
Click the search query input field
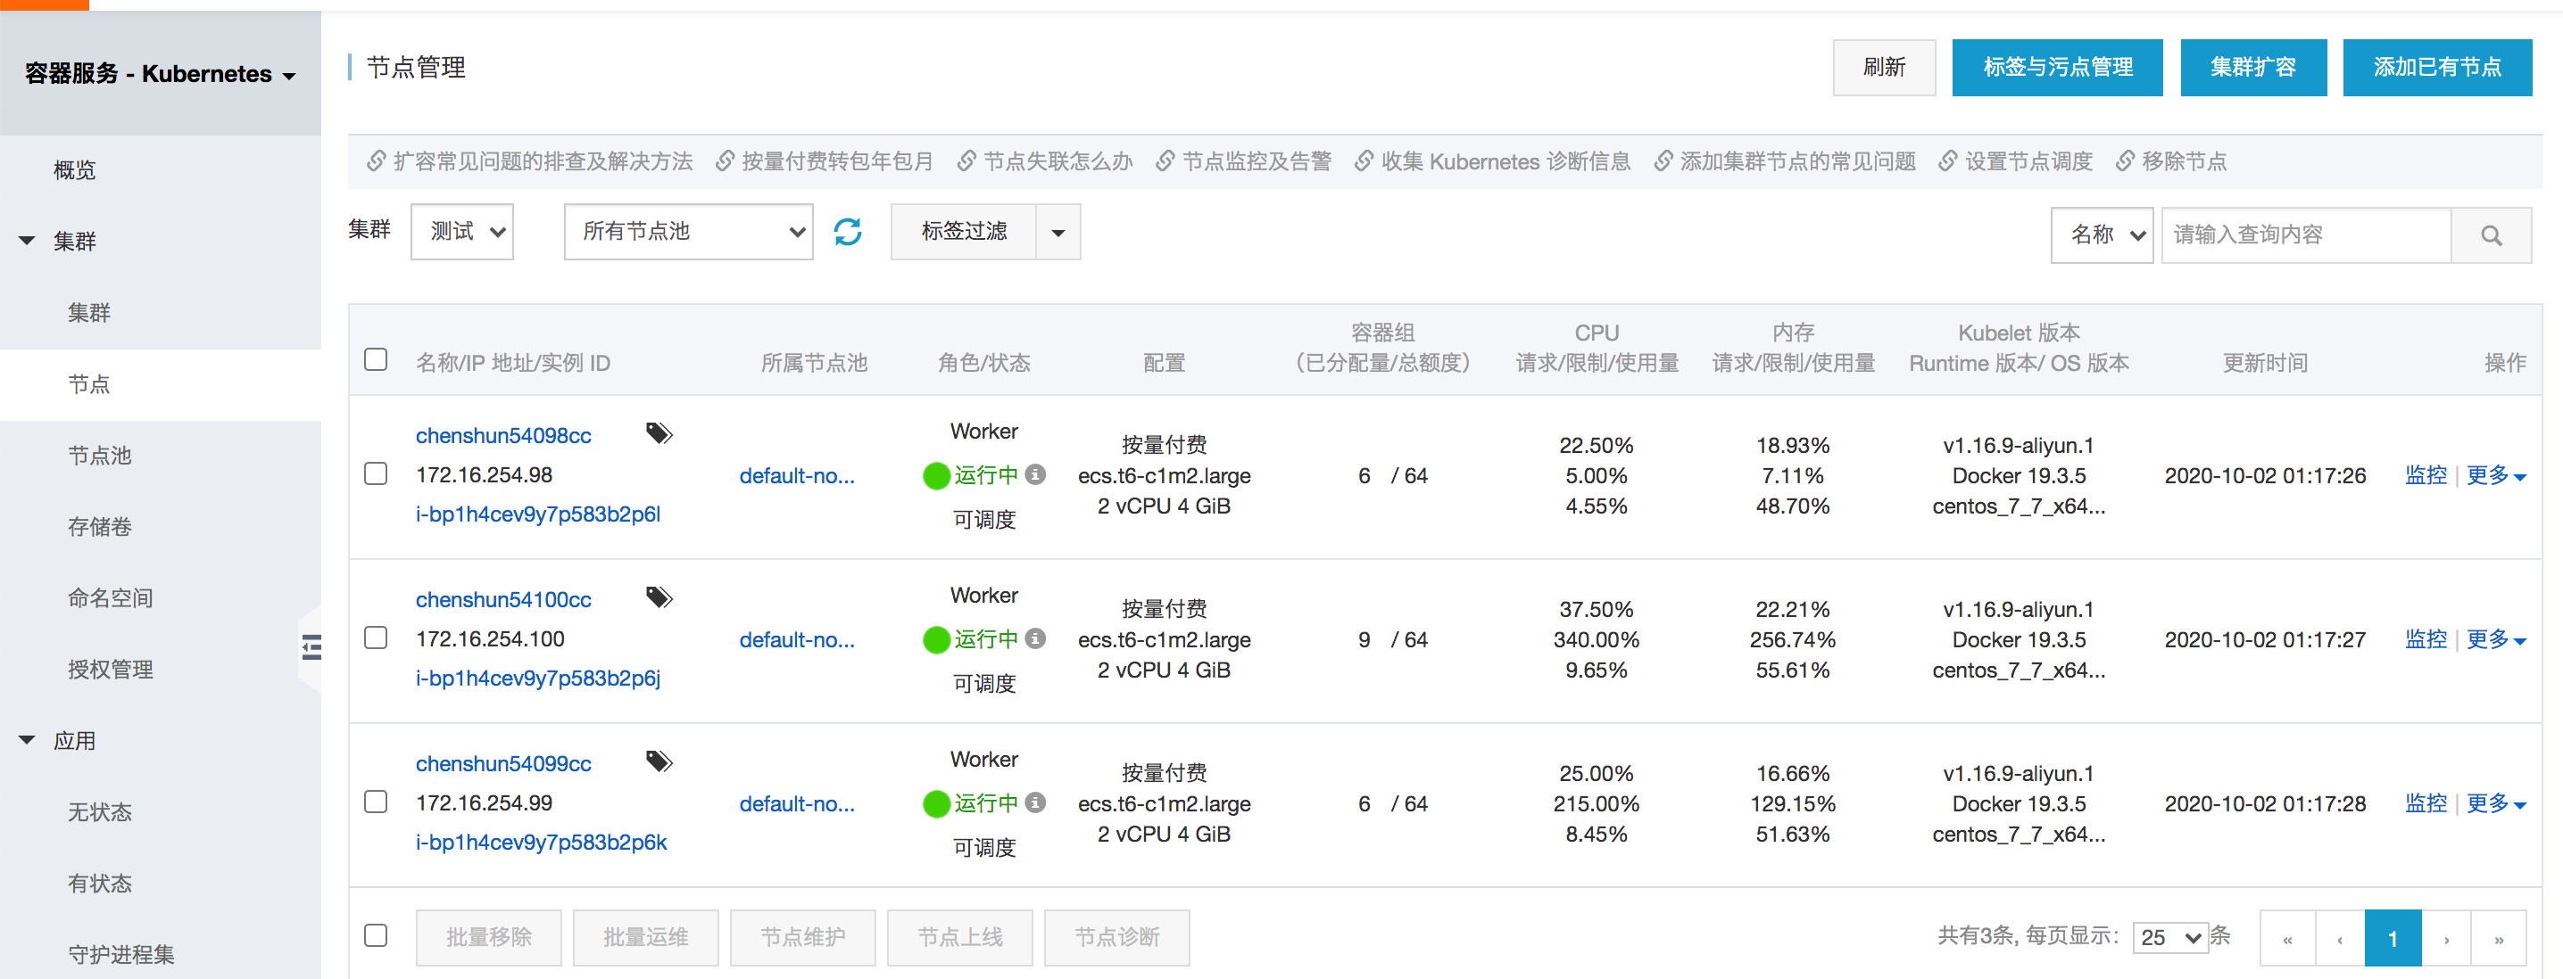[x=2304, y=235]
